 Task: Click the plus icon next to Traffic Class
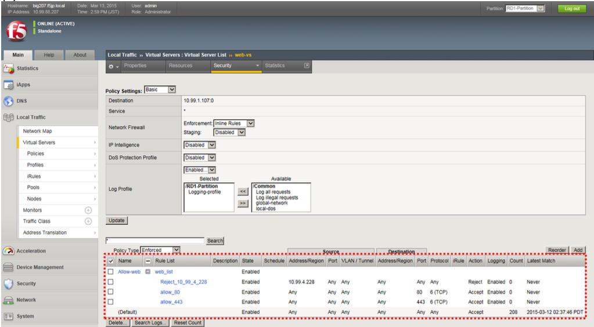click(88, 221)
